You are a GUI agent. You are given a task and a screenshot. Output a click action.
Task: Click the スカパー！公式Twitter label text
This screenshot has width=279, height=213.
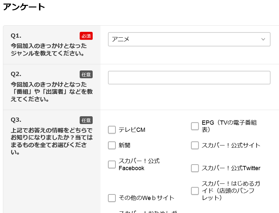[x=231, y=168]
